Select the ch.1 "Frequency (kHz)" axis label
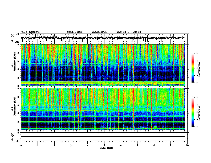Viewport: 211px width, 163px height. [x=15, y=62]
